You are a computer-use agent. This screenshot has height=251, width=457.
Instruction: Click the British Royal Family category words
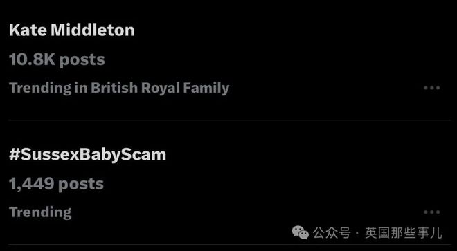pos(160,89)
